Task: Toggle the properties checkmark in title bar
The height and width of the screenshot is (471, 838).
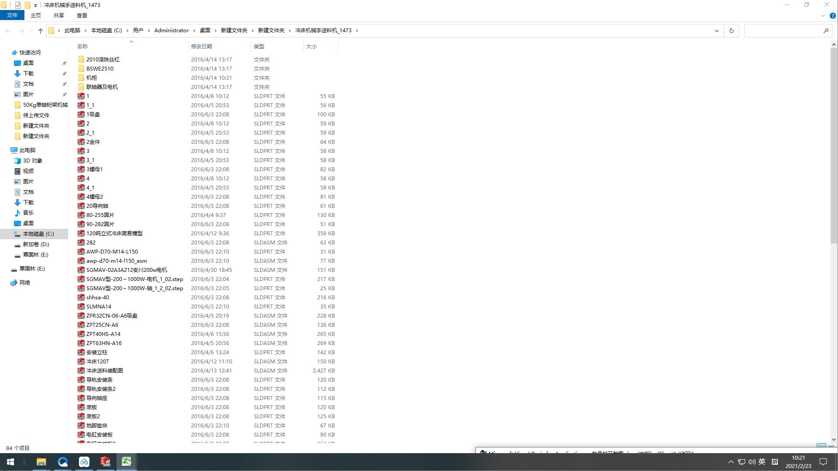Action: 18,5
